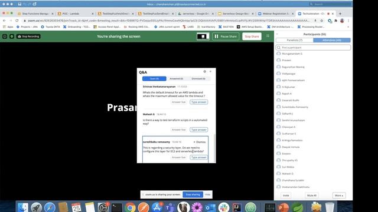The image size is (378, 212).
Task: Click the blue Stop sharing button in browser notice
Action: pyautogui.click(x=193, y=194)
